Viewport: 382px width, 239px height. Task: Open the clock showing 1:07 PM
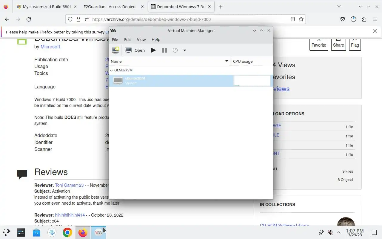pos(355,232)
